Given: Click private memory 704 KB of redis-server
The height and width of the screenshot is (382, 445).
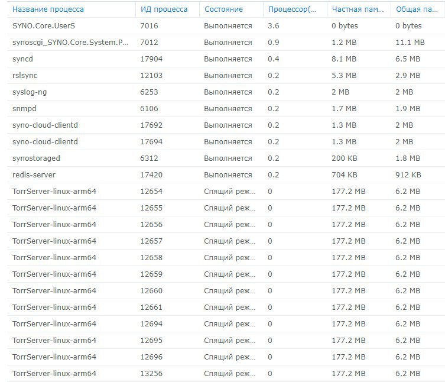Looking at the screenshot, I should coord(345,174).
